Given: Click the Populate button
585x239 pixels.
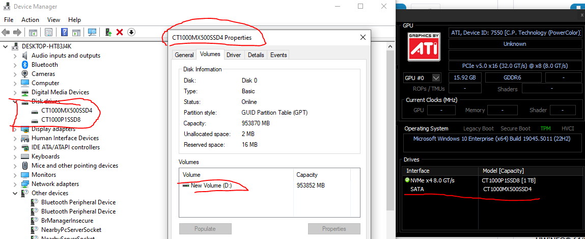Looking at the screenshot, I should [205, 228].
